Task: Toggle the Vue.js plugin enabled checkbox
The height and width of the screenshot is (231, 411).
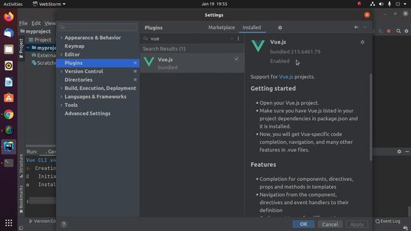Action: click(236, 59)
